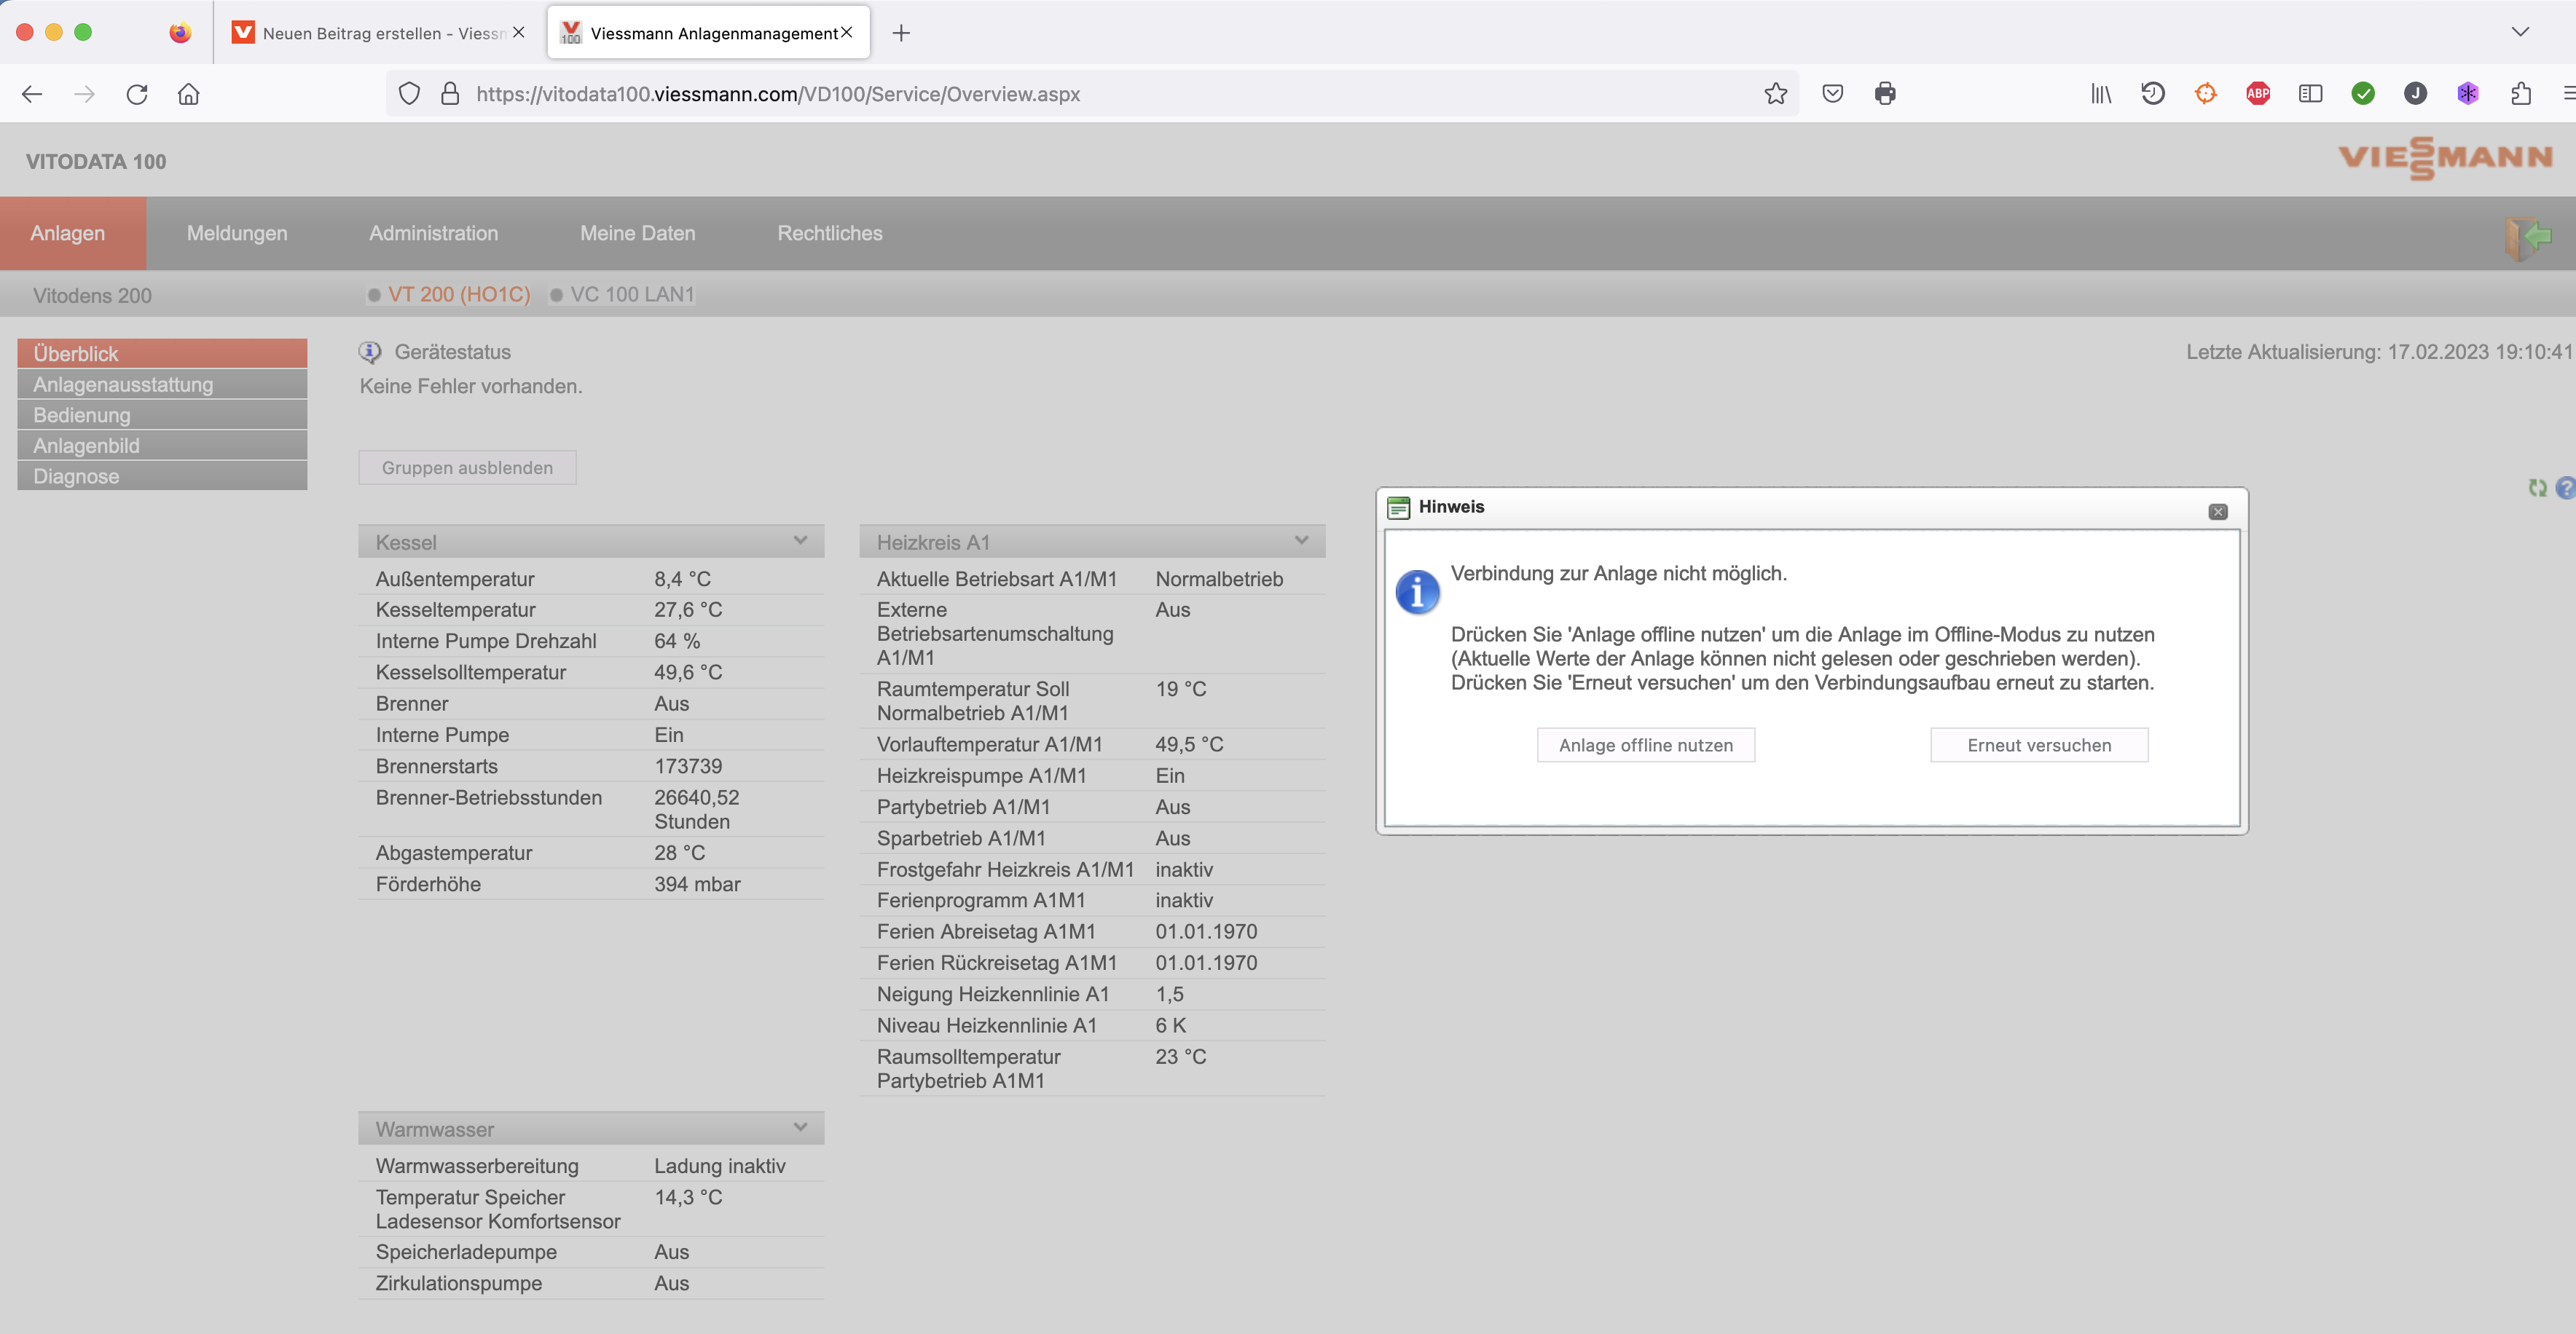This screenshot has height=1334, width=2576.
Task: Open the Firefox library icon
Action: coord(2101,94)
